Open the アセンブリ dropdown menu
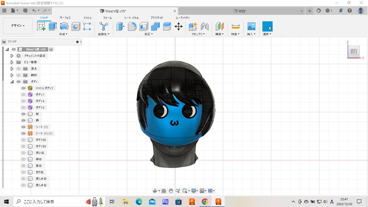The height and width of the screenshot is (207, 368). point(198,34)
